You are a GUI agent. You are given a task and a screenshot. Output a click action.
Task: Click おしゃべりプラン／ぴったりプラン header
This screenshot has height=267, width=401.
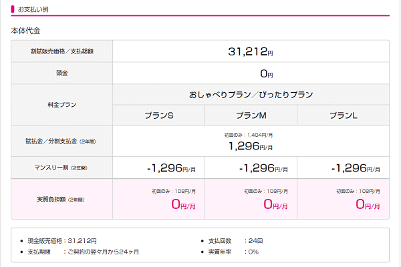coord(251,95)
